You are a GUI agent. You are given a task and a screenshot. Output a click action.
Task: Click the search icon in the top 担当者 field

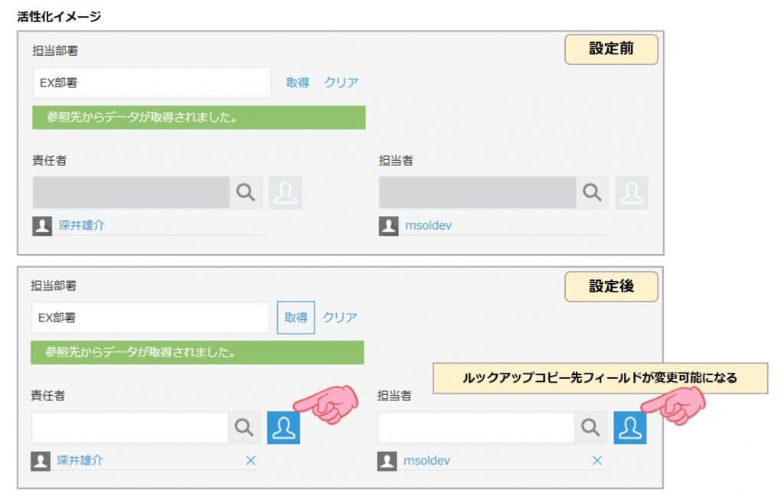coord(592,193)
